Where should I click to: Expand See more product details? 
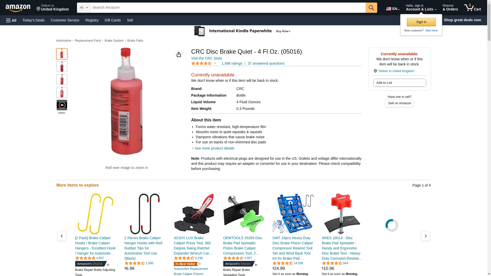click(x=214, y=148)
